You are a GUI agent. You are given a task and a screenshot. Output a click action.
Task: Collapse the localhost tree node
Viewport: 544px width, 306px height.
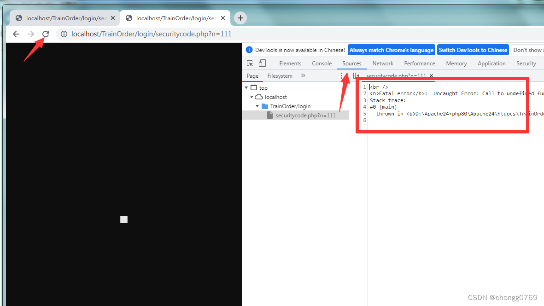252,97
